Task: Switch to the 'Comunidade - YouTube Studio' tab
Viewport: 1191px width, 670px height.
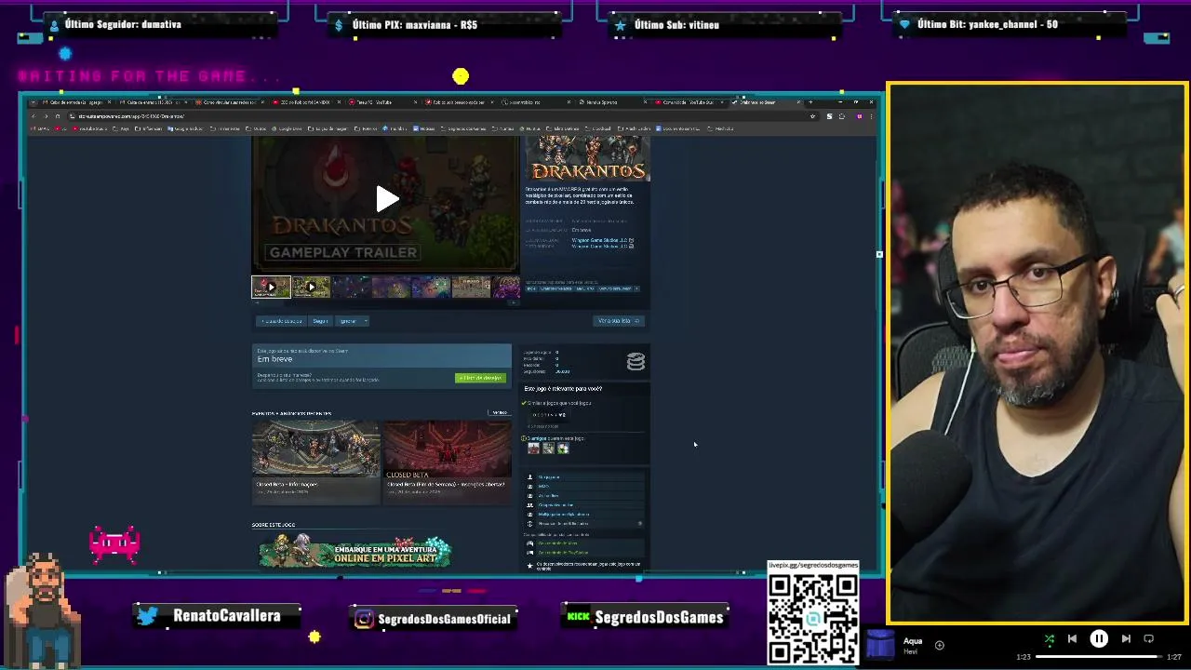Action: pyautogui.click(x=689, y=102)
